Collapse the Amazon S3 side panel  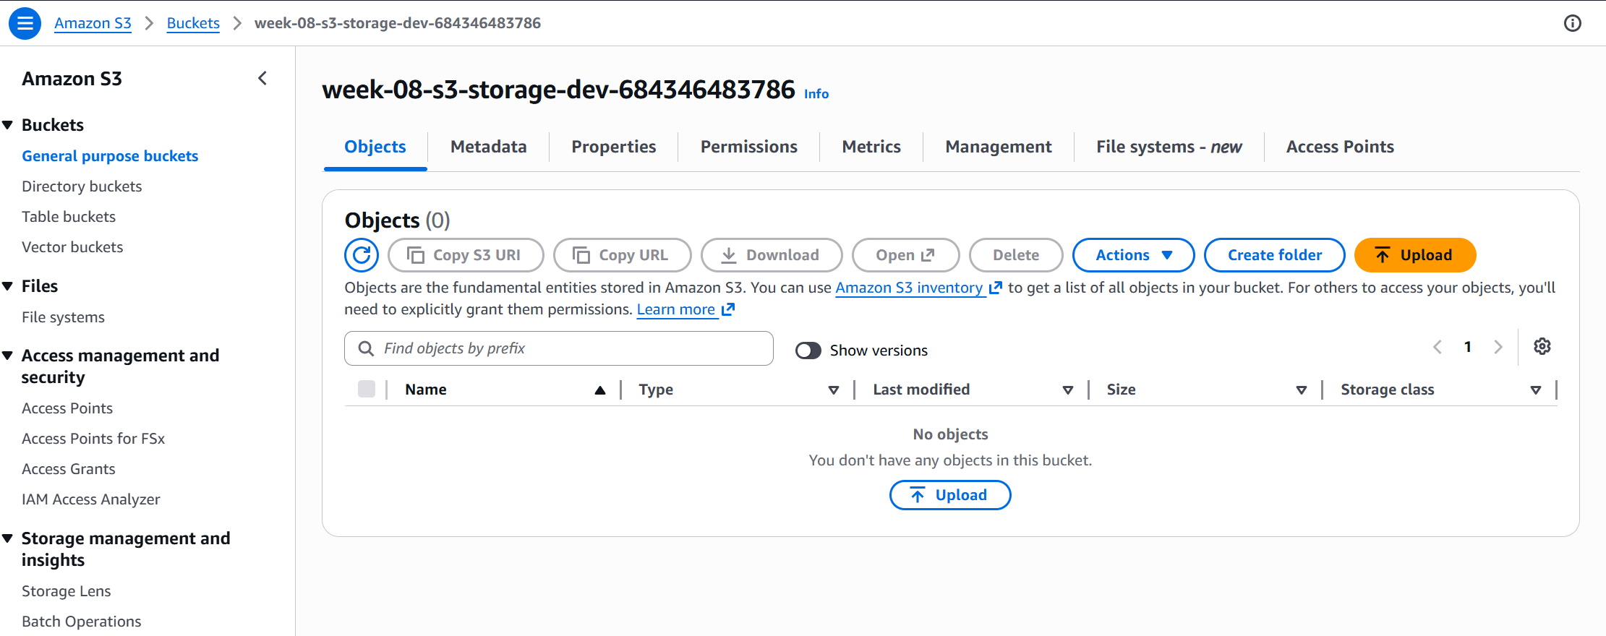(262, 78)
